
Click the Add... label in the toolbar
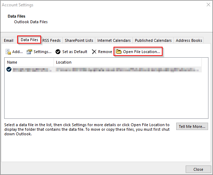pyautogui.click(x=18, y=52)
